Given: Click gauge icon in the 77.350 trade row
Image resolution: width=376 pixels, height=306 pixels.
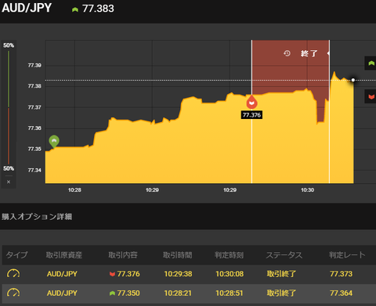Looking at the screenshot, I should [x=13, y=293].
